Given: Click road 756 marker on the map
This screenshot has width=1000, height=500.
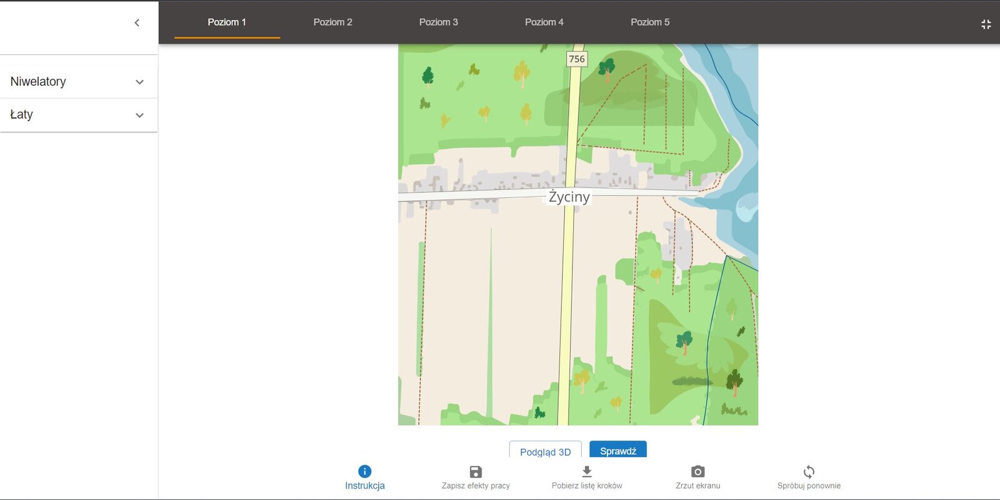Looking at the screenshot, I should pos(576,59).
